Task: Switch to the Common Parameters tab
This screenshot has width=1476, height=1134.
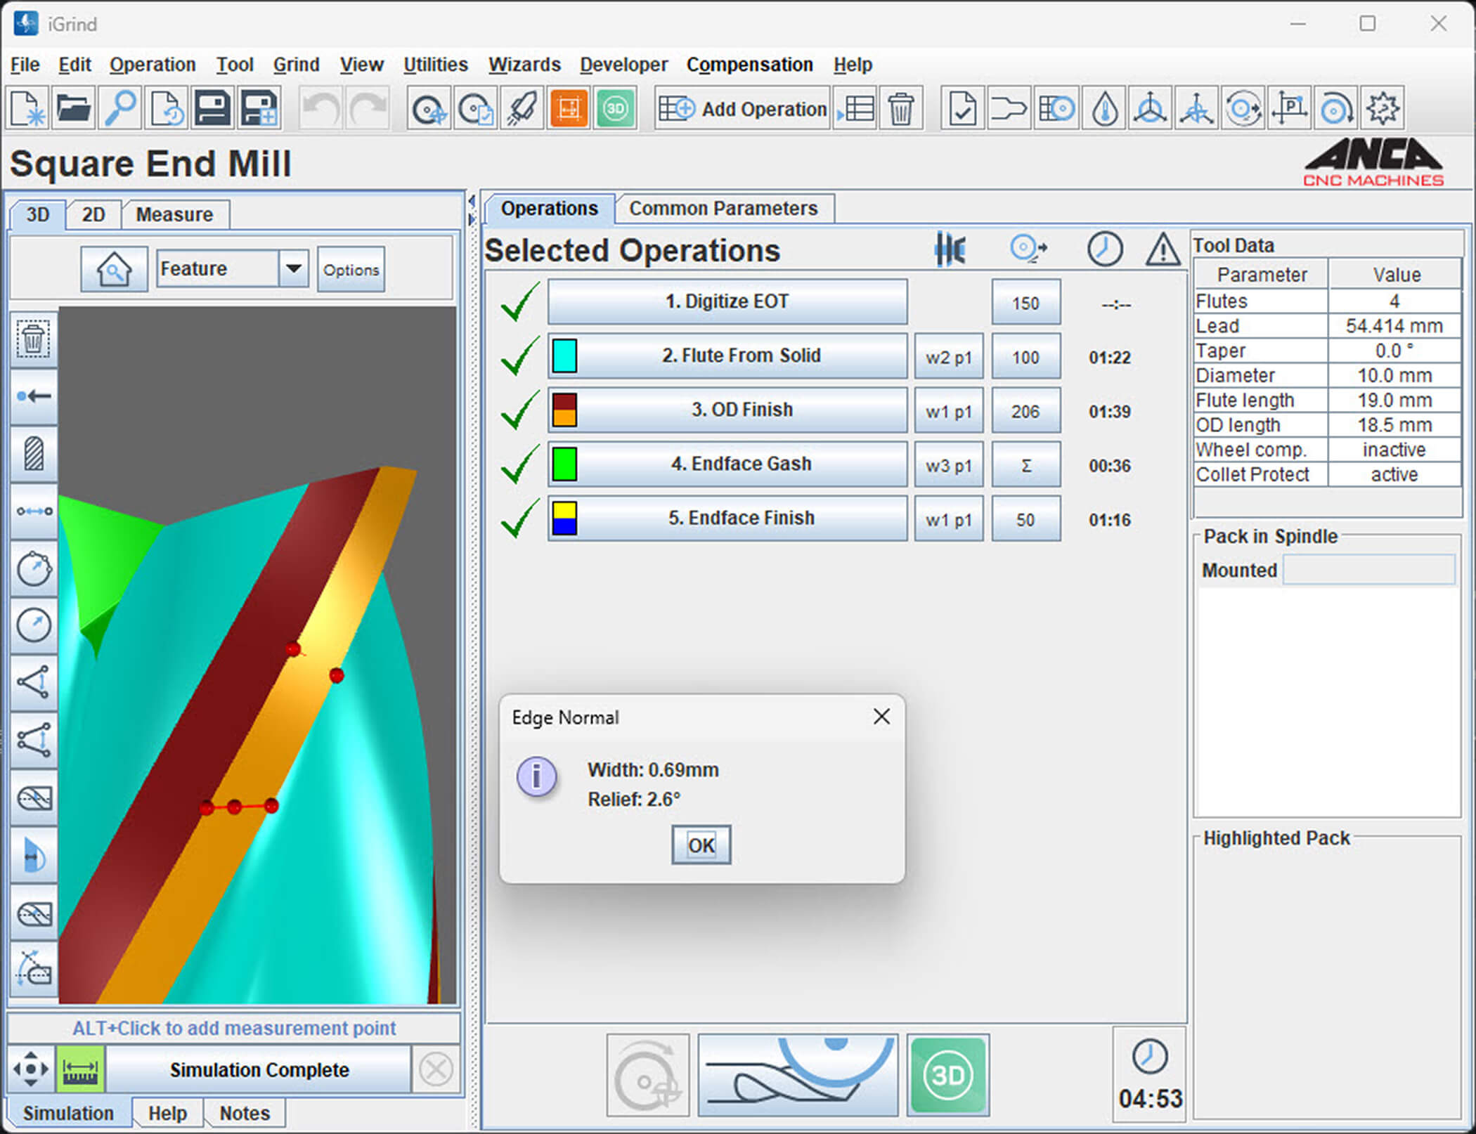Action: (x=723, y=209)
